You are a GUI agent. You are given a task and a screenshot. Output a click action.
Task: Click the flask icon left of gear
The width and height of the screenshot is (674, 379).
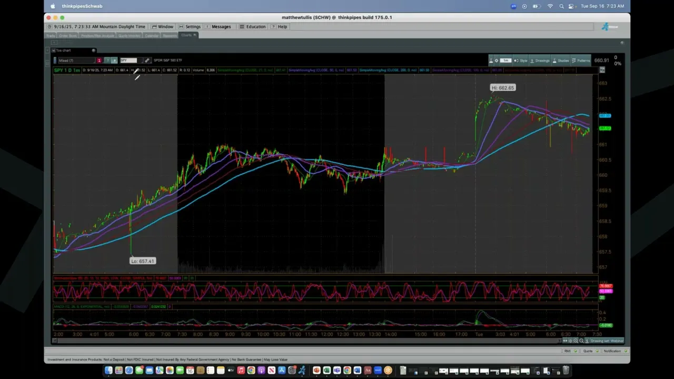[x=491, y=61]
